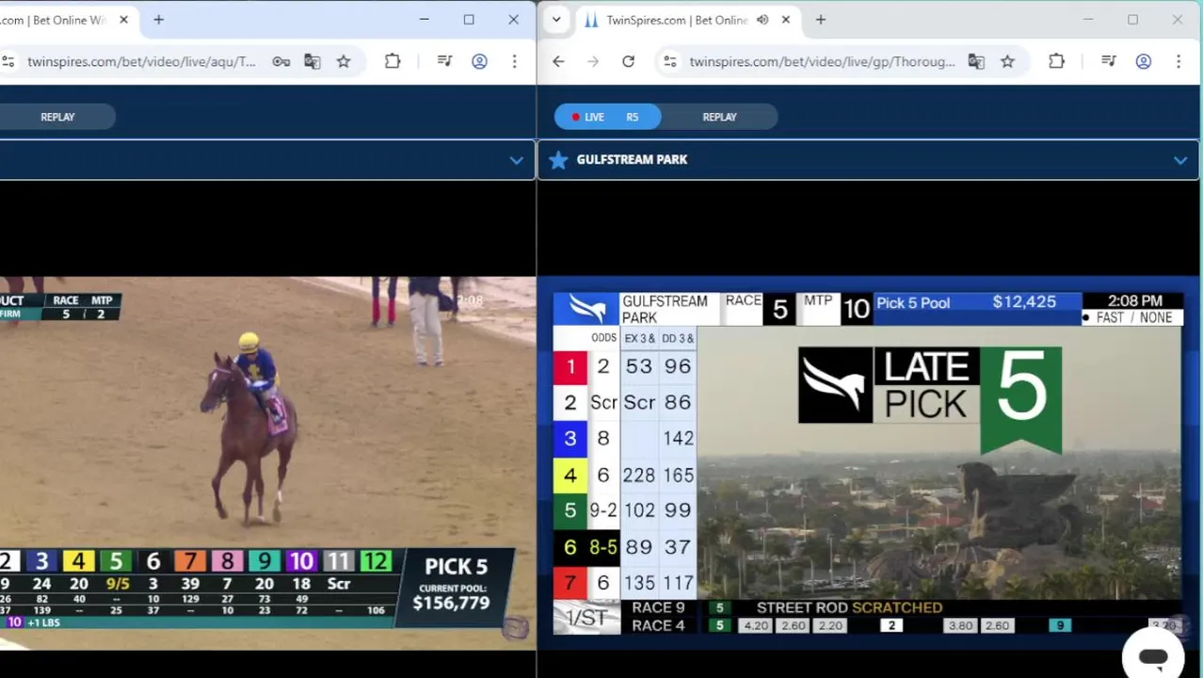Open extensions puzzle icon in right window

(x=1056, y=62)
